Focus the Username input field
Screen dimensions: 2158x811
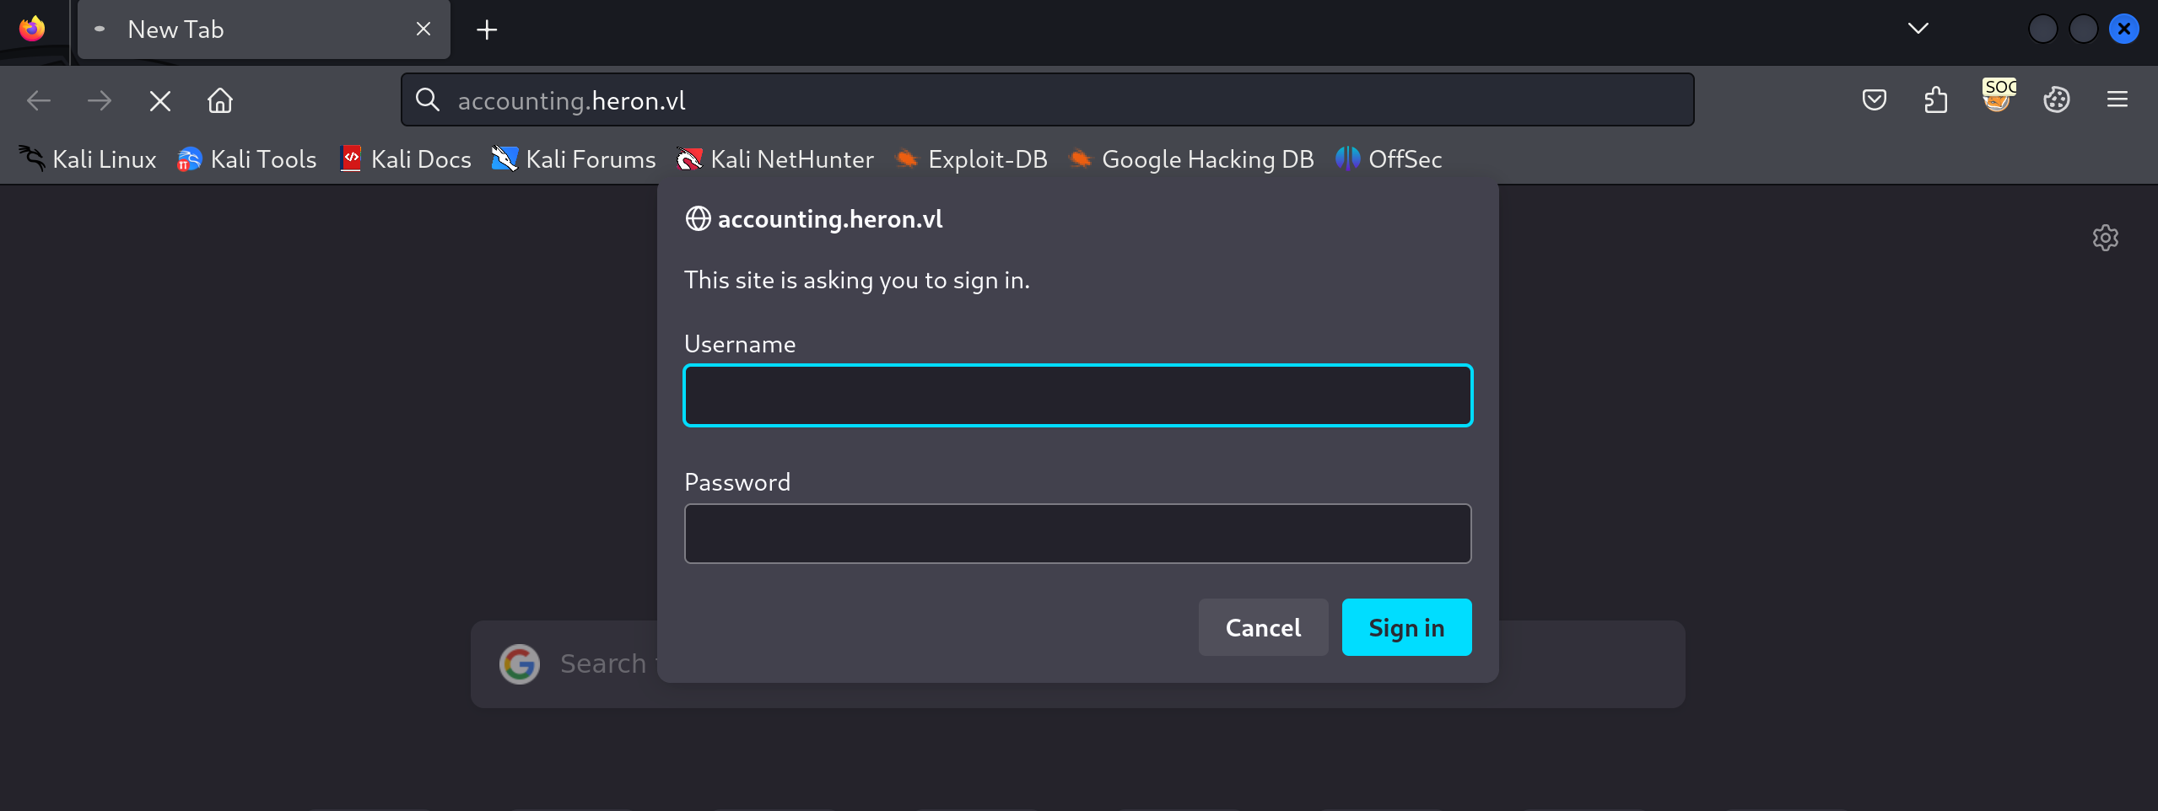click(1077, 395)
